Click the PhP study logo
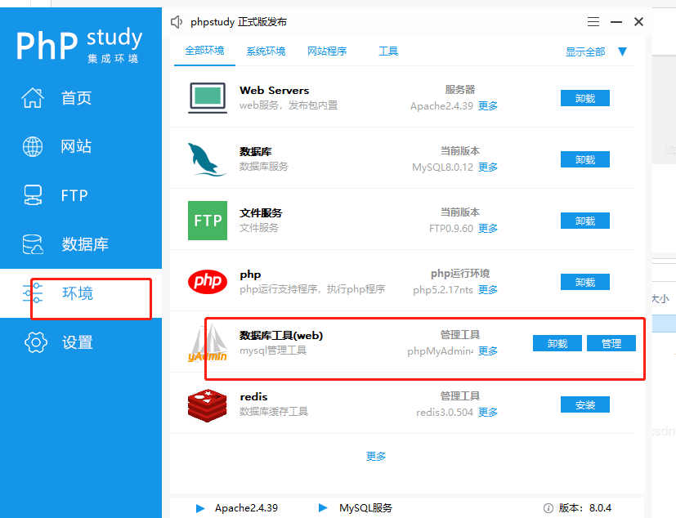Screen dimensions: 676x518 point(79,45)
